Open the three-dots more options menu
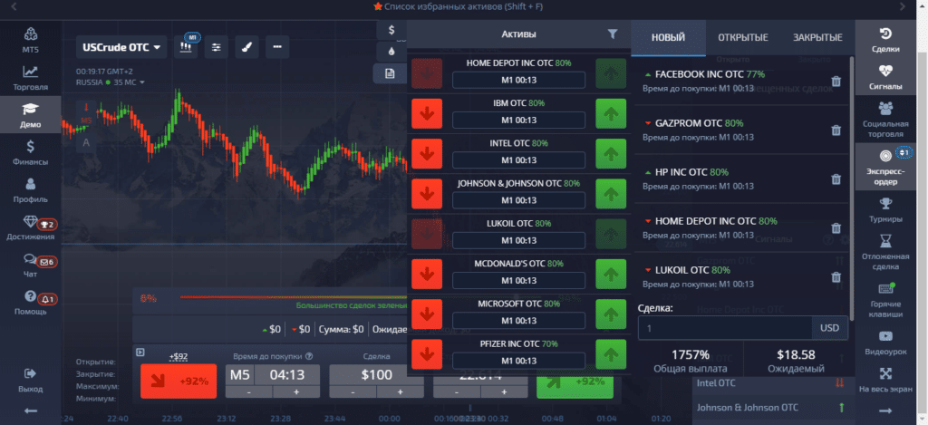 click(276, 47)
